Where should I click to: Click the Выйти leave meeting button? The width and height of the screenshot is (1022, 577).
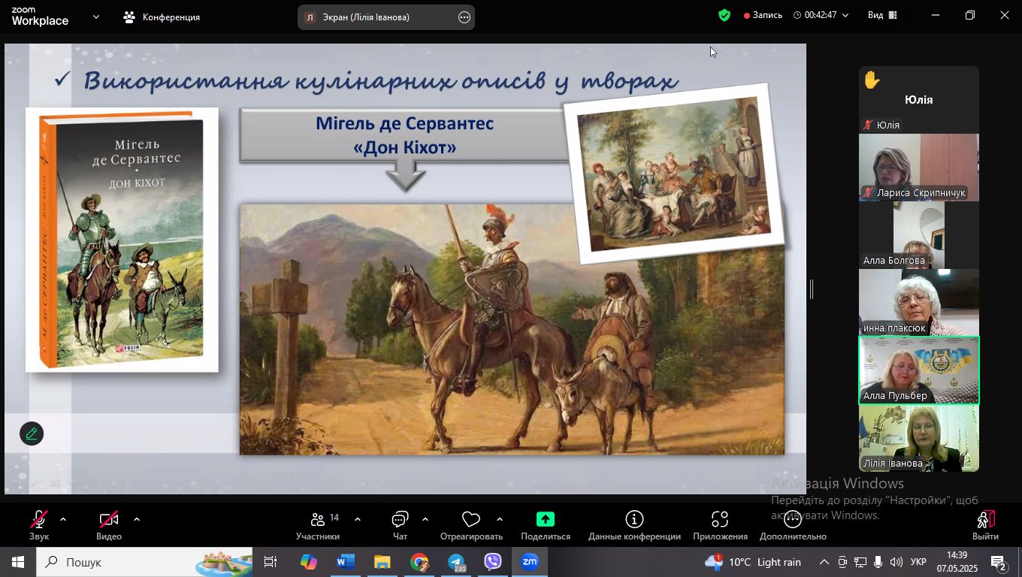click(985, 525)
